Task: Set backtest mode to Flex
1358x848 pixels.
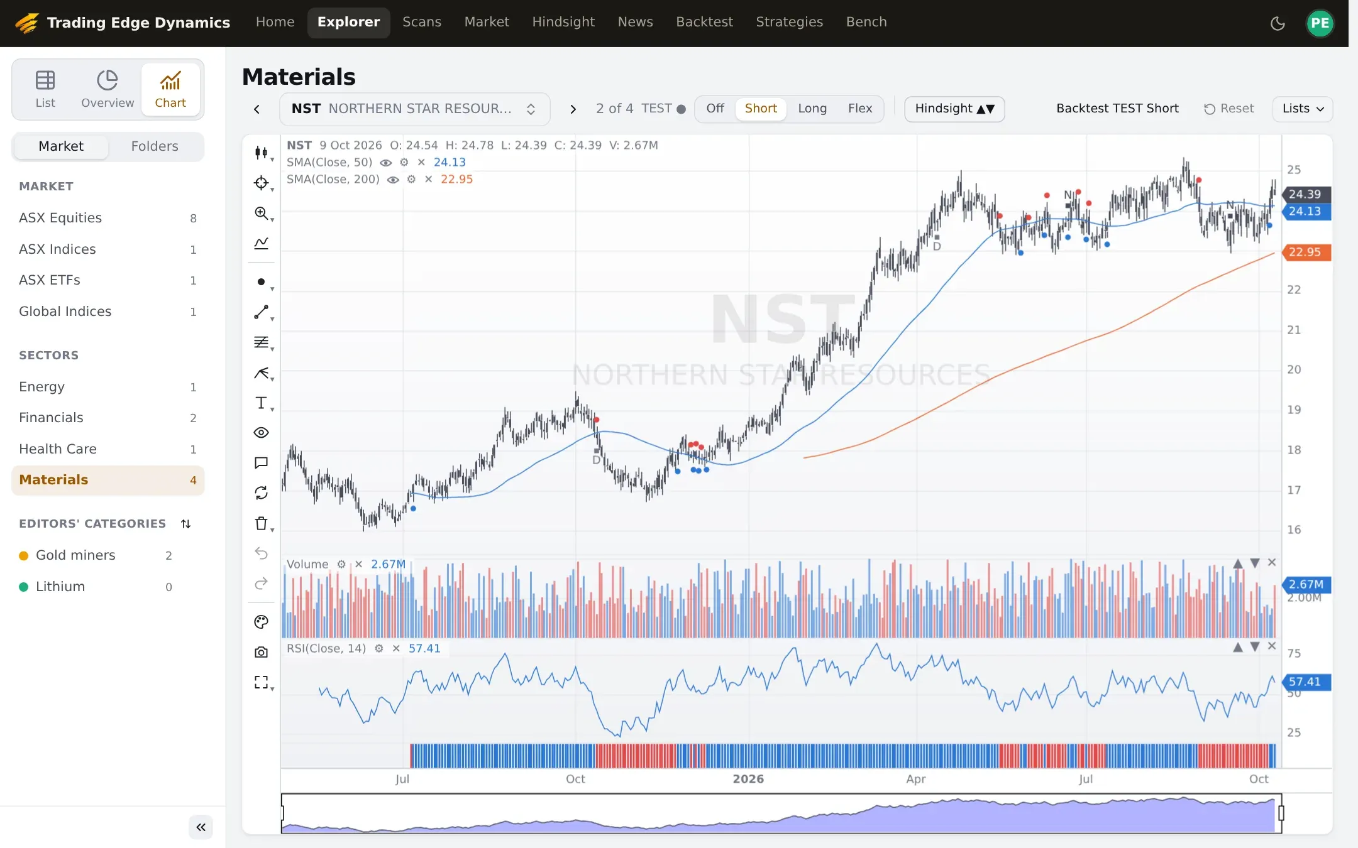Action: [x=859, y=109]
